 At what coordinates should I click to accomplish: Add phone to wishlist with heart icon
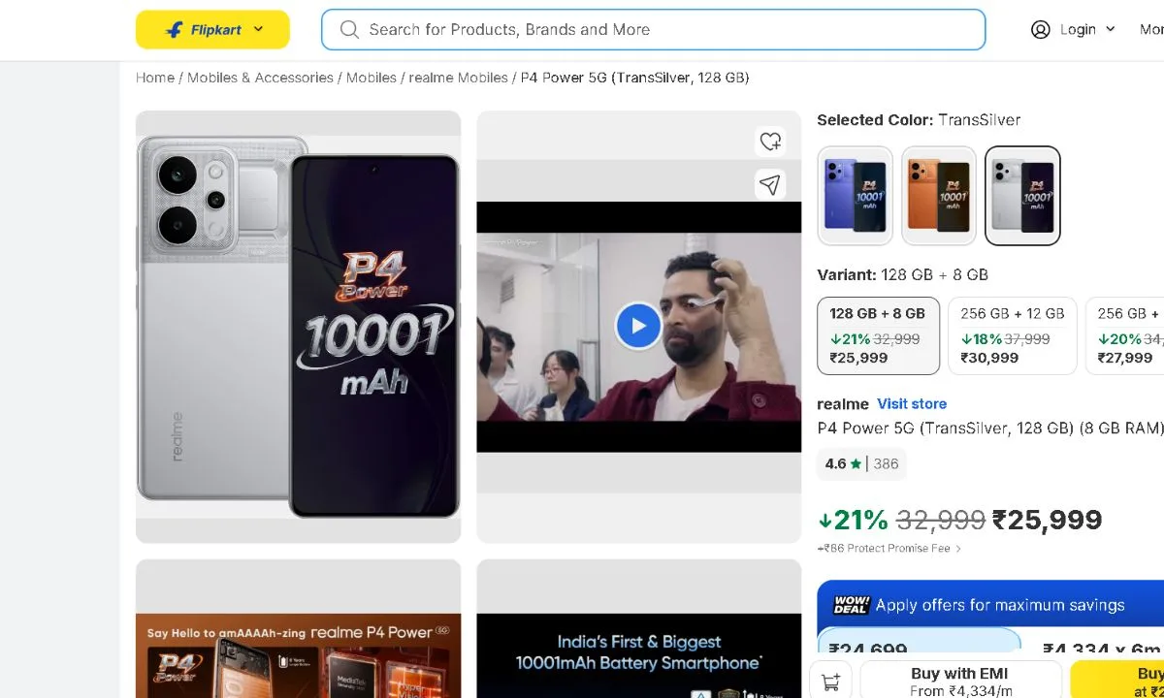770,141
